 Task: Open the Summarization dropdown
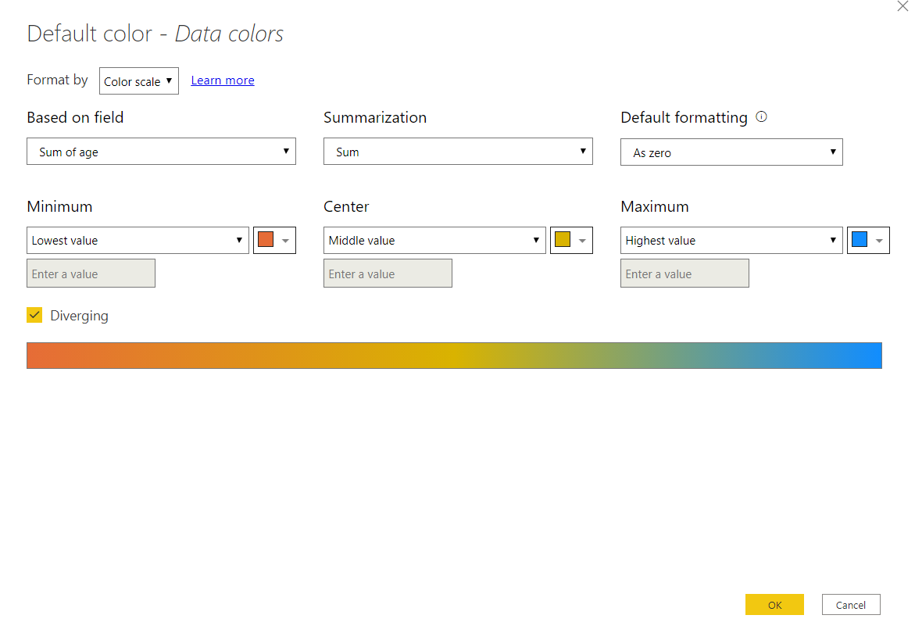[458, 152]
